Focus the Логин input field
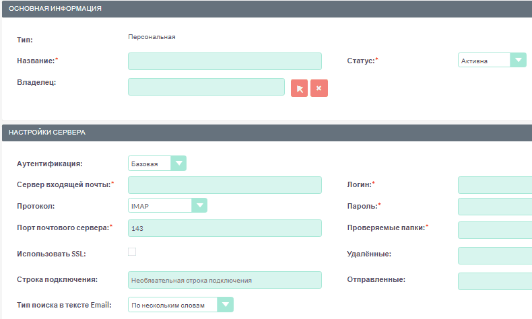This screenshot has height=319, width=532. (494, 185)
